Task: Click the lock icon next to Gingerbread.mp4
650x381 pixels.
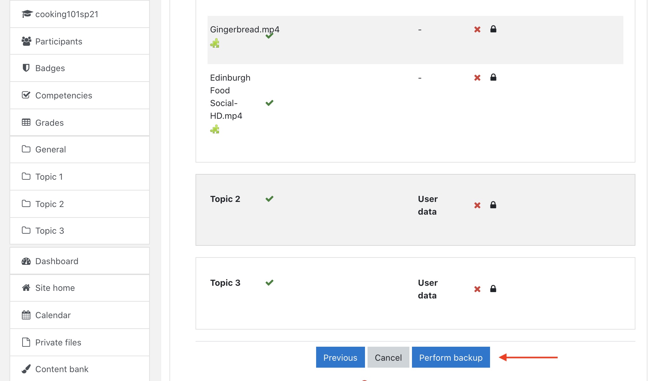Action: (x=493, y=29)
